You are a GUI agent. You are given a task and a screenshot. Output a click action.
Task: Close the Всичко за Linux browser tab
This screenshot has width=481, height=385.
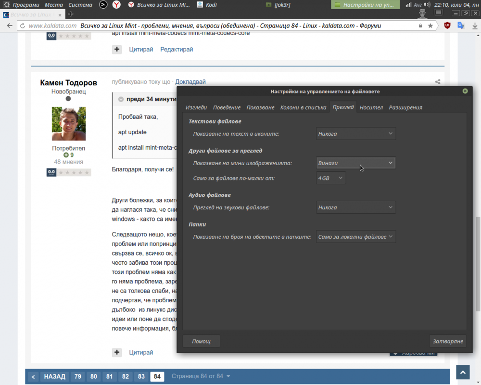pyautogui.click(x=60, y=15)
